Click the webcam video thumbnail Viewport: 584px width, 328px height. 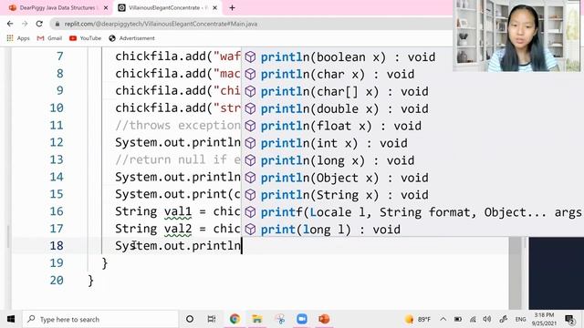tap(517, 36)
